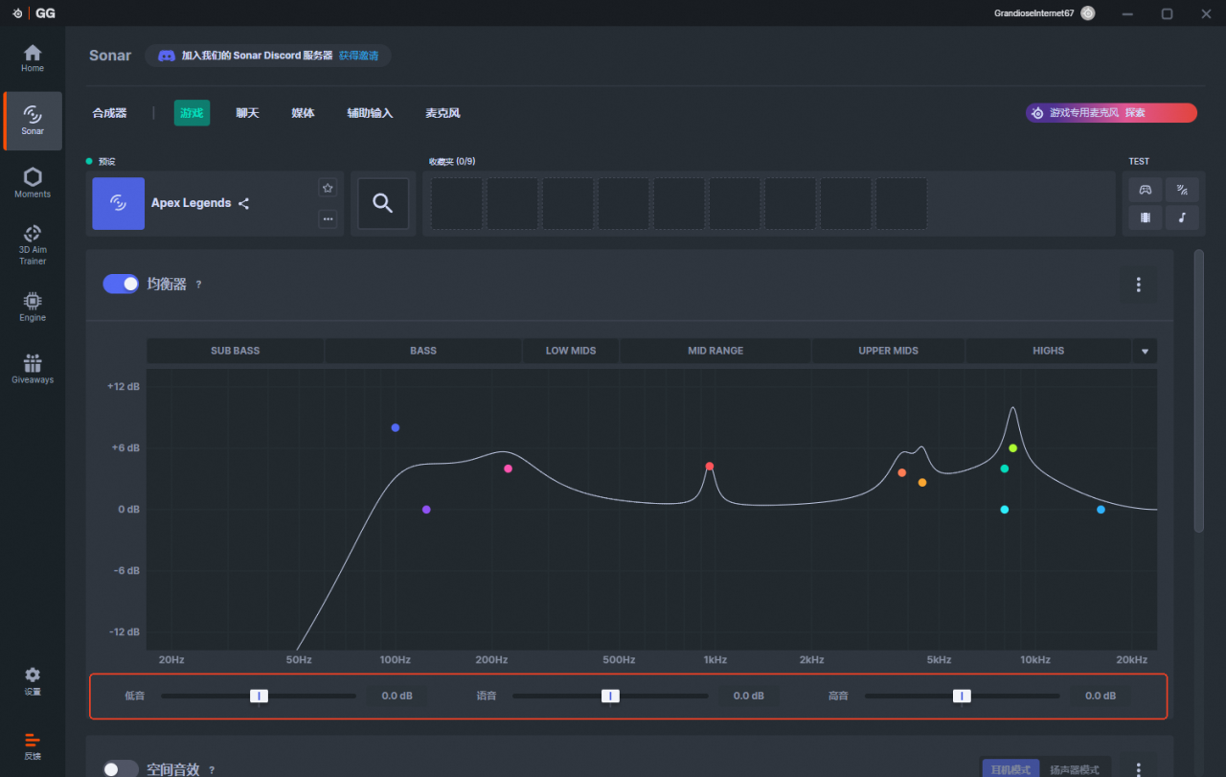Play the gamepad test sound icon
The height and width of the screenshot is (777, 1226).
pyautogui.click(x=1145, y=190)
